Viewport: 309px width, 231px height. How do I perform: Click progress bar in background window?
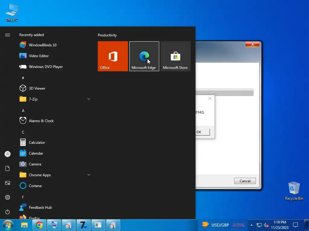224,92
